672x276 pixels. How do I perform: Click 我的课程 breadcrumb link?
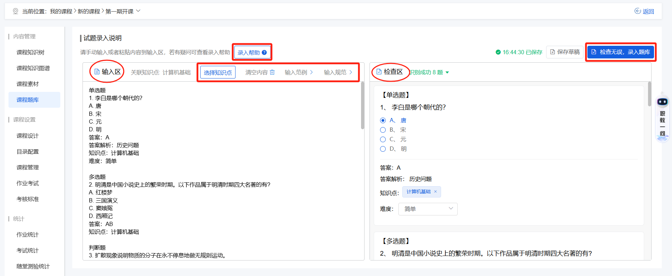click(x=61, y=11)
